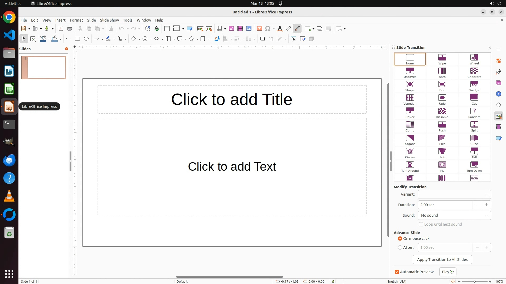Open the Display Views dropdown arrow

click(183, 29)
